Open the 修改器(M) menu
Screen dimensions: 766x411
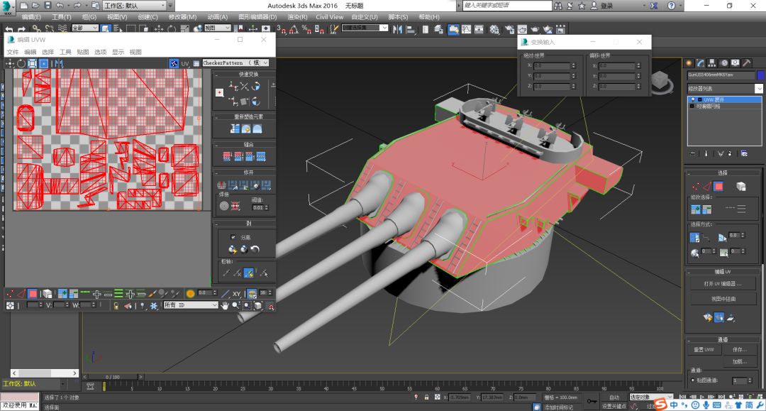point(182,17)
